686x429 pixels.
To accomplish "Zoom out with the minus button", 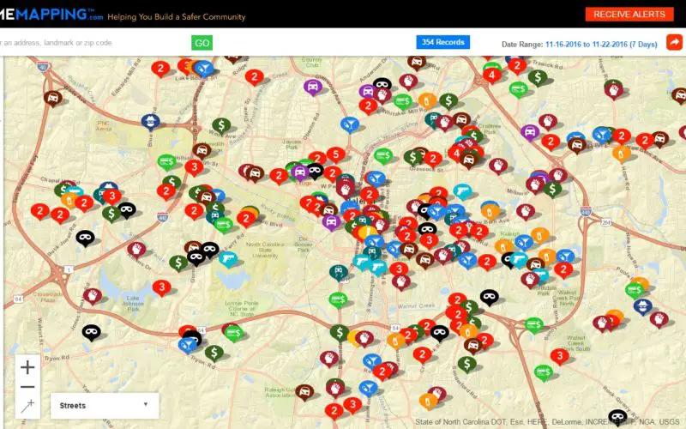I will [27, 387].
